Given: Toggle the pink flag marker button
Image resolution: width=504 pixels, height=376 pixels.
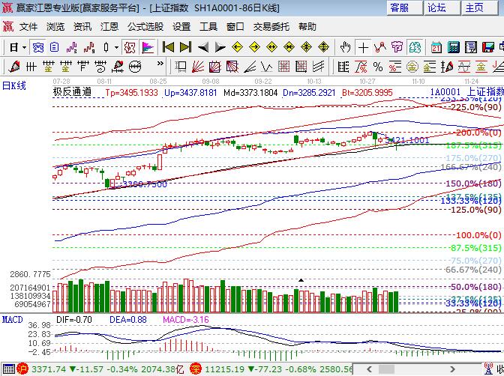Looking at the screenshot, I should [148, 47].
